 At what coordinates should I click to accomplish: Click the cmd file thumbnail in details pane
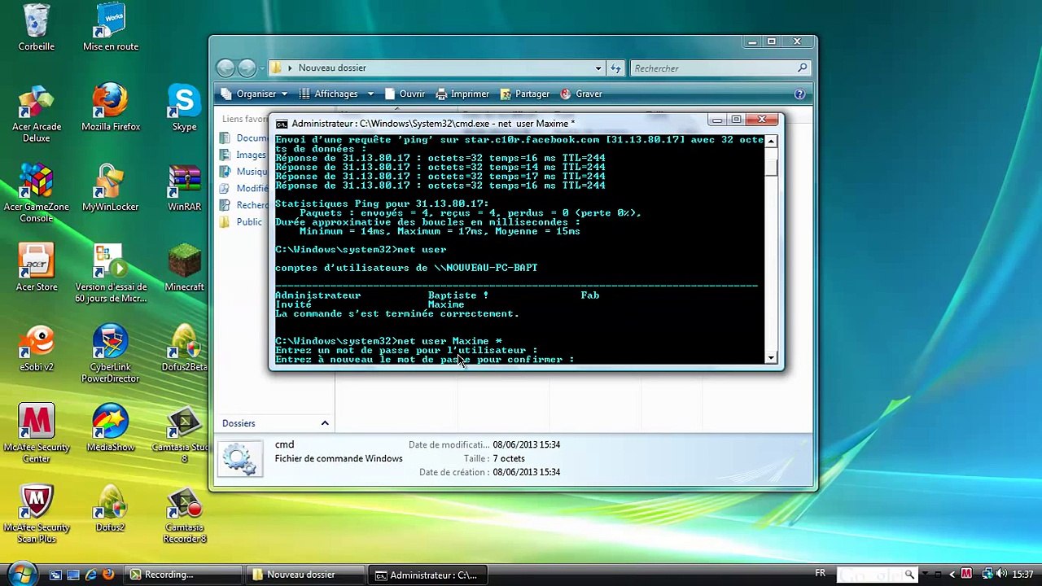(240, 459)
